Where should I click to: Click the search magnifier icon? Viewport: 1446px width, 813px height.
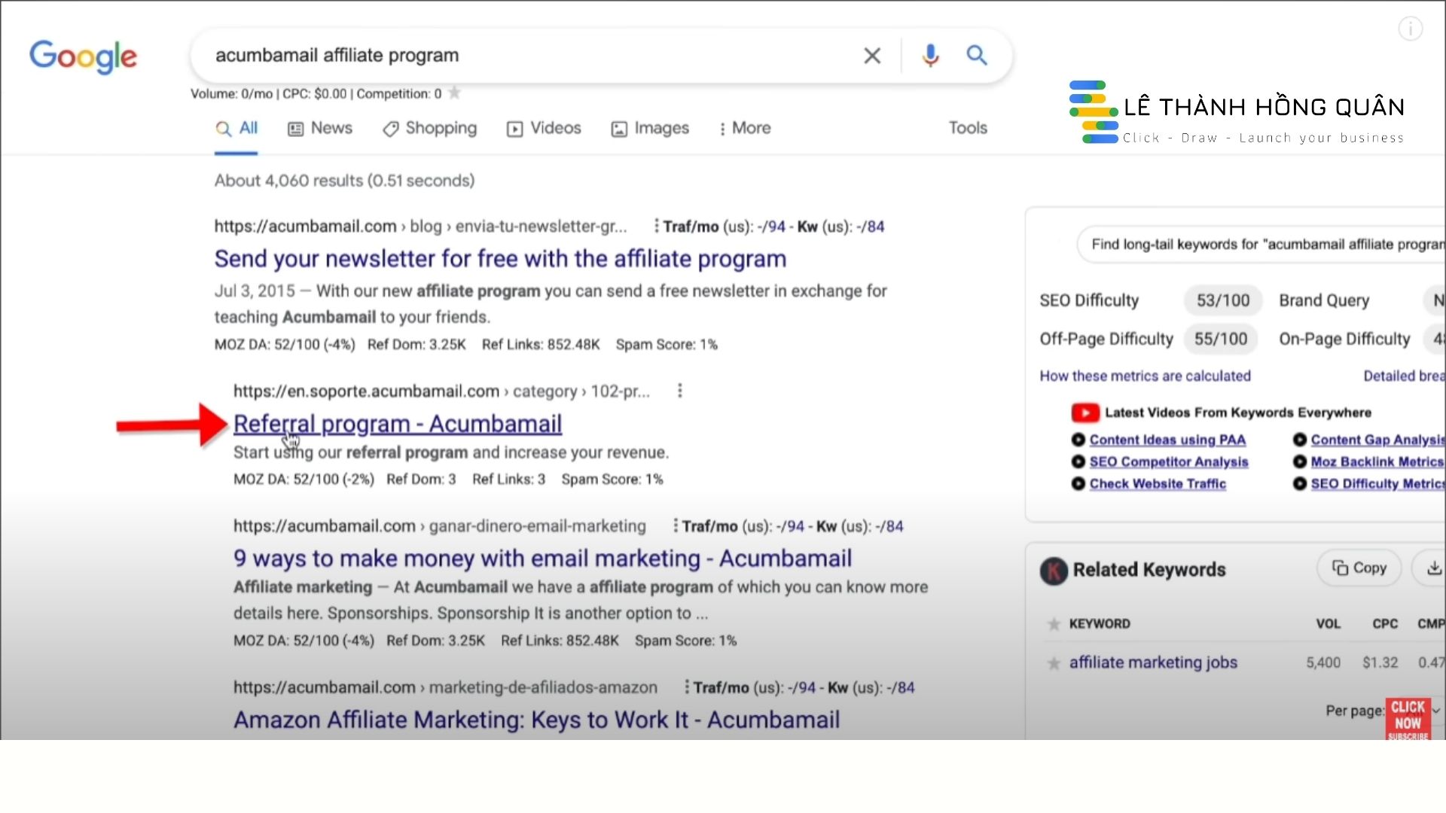coord(977,55)
